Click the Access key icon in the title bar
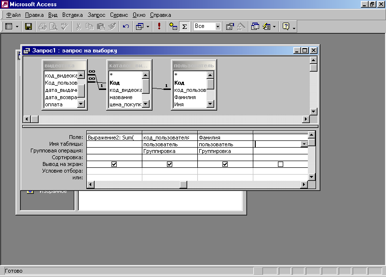This screenshot has height=277, width=386. 5,4
